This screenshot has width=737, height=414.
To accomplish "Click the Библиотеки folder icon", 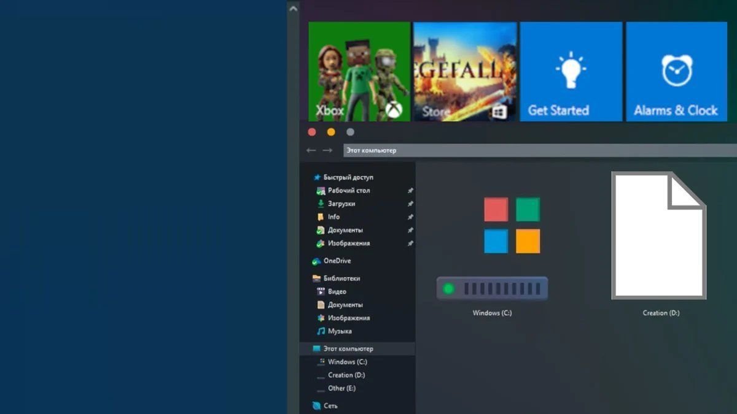I will pos(316,278).
